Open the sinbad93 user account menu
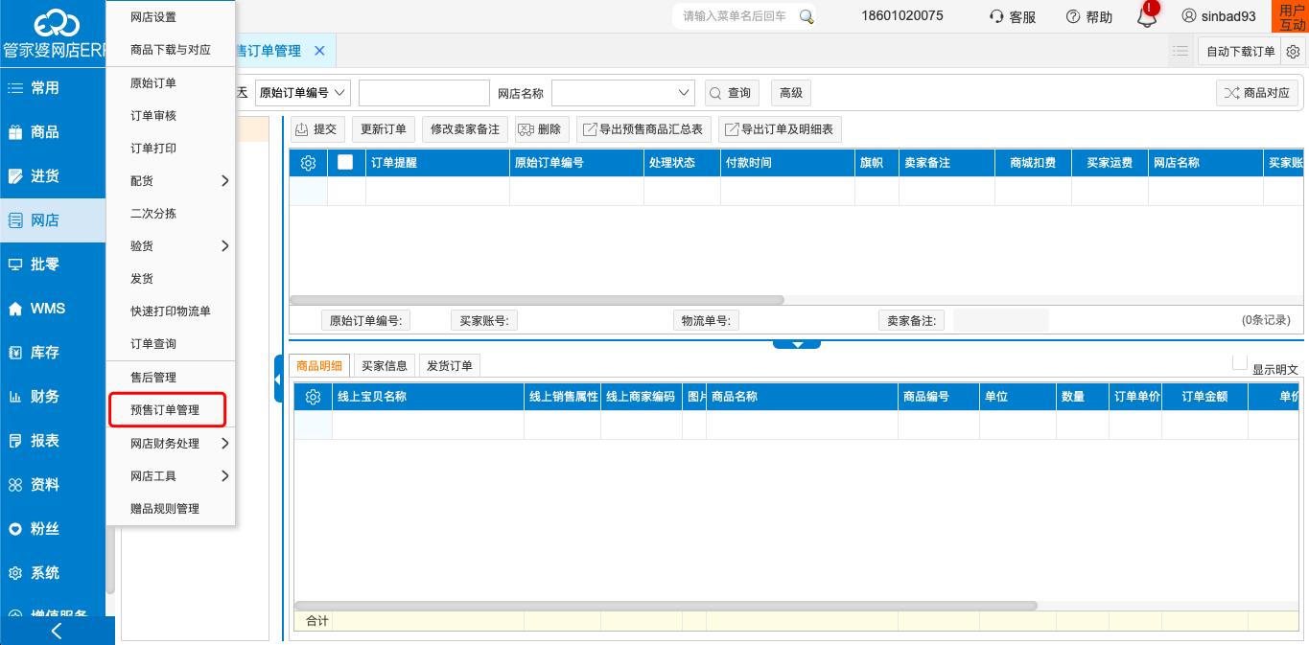The height and width of the screenshot is (645, 1309). (x=1218, y=16)
